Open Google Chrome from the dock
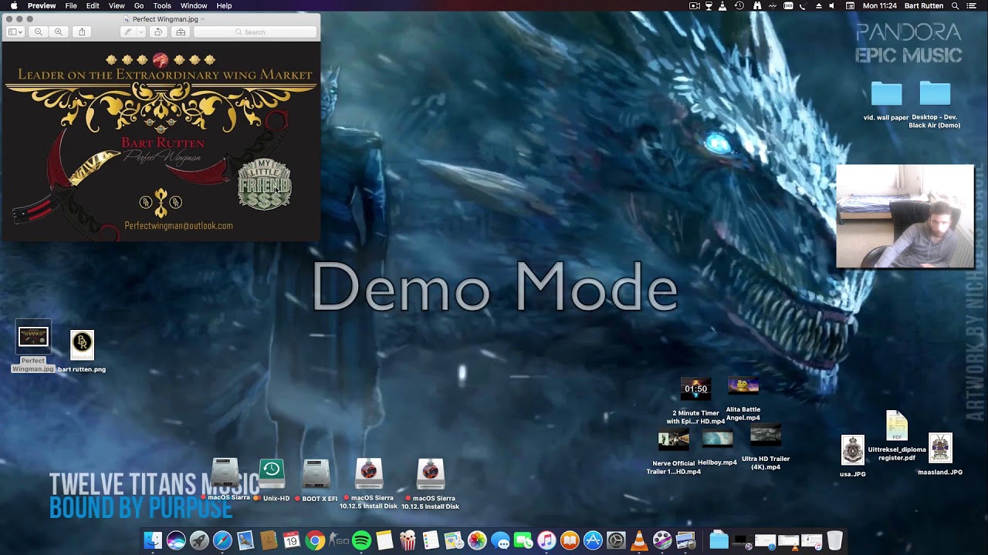Image resolution: width=988 pixels, height=555 pixels. (315, 541)
